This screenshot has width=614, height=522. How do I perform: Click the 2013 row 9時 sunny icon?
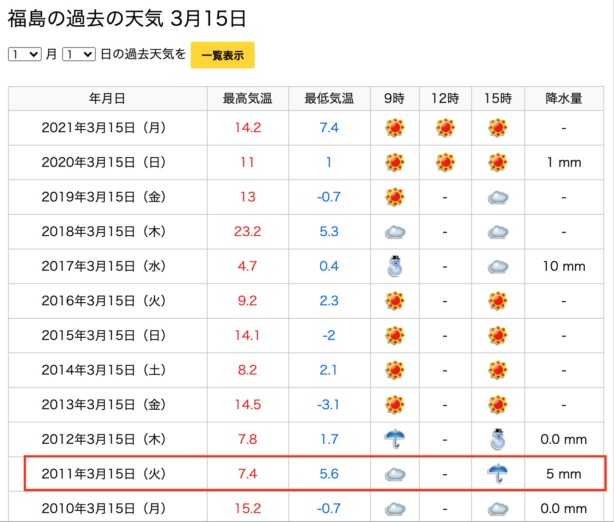point(395,405)
